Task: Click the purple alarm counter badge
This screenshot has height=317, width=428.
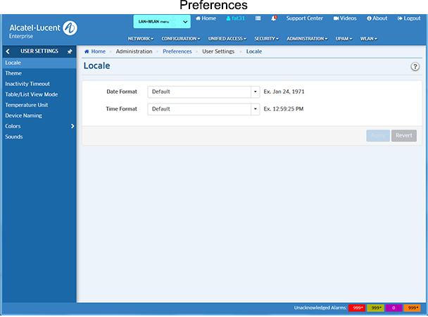Action: [394, 309]
